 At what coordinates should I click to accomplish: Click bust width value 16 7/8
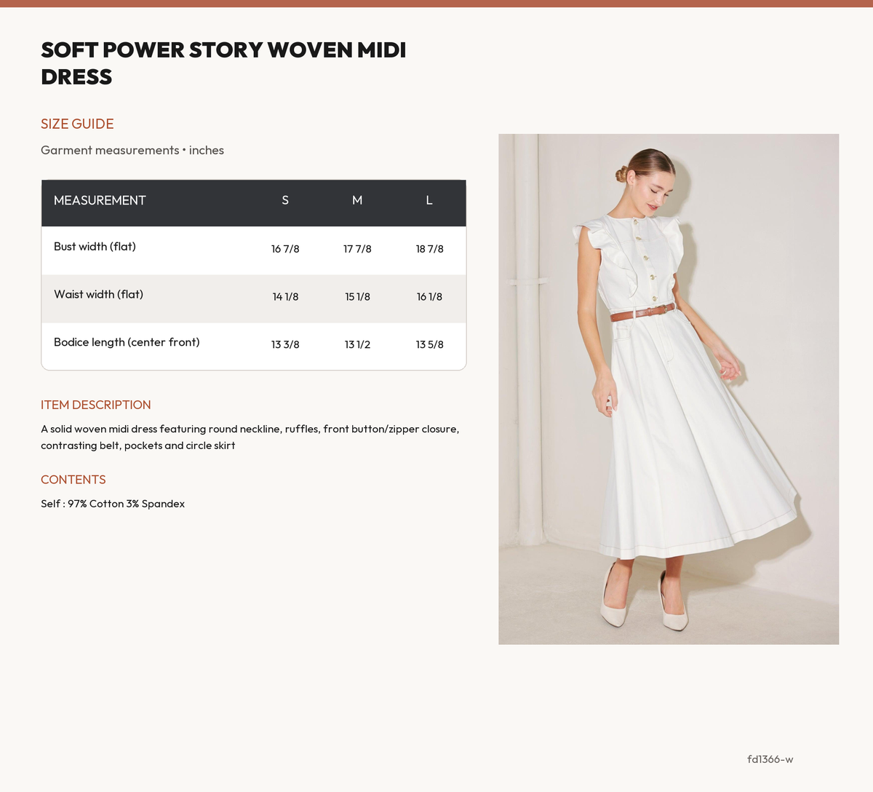pos(285,249)
